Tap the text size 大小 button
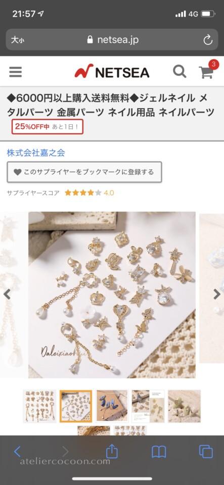 pos(17,40)
